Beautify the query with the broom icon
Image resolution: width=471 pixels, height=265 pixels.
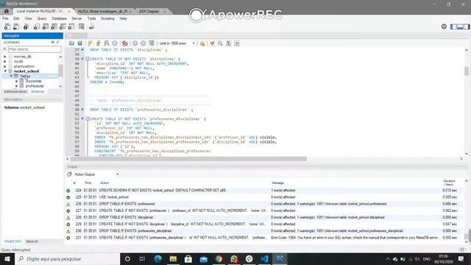tap(212, 43)
